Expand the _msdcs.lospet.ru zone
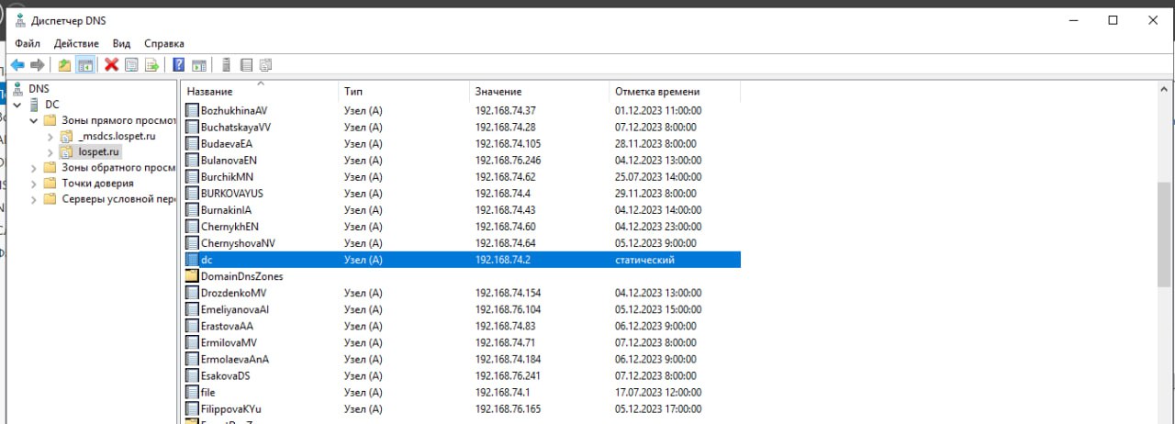This screenshot has width=1175, height=424. coord(51,136)
